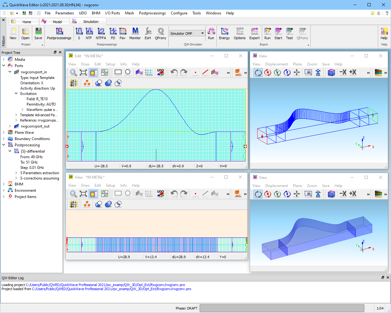Expand the Media tree node
The height and width of the screenshot is (313, 391).
tap(4, 60)
